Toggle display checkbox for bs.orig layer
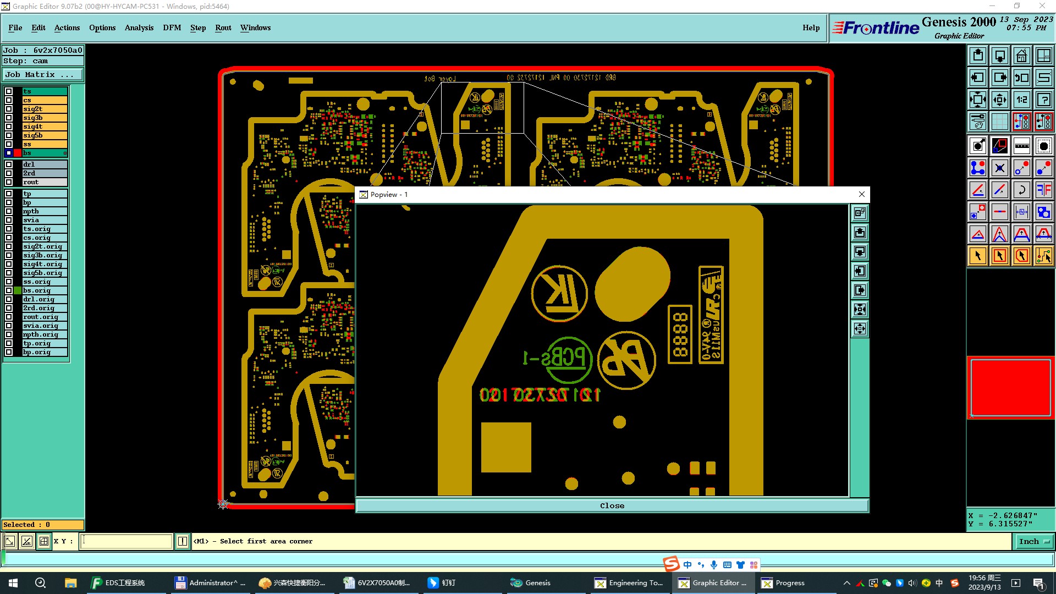 click(x=9, y=290)
